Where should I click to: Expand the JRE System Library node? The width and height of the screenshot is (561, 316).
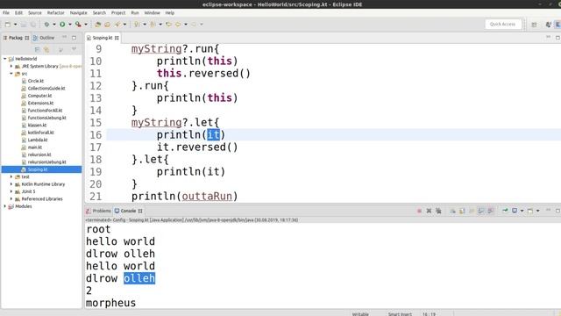coord(11,67)
